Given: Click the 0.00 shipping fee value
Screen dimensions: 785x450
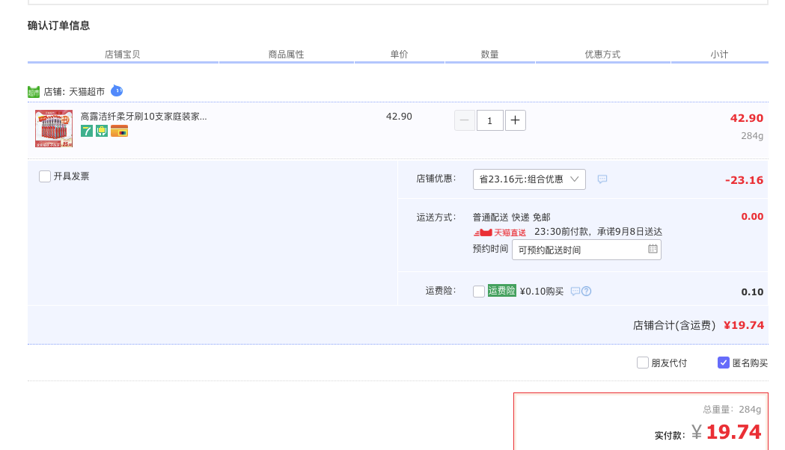Looking at the screenshot, I should pos(752,217).
